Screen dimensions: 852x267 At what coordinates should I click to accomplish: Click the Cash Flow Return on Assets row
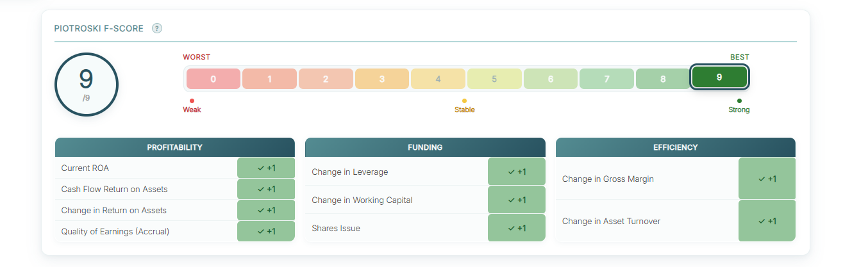(175, 189)
